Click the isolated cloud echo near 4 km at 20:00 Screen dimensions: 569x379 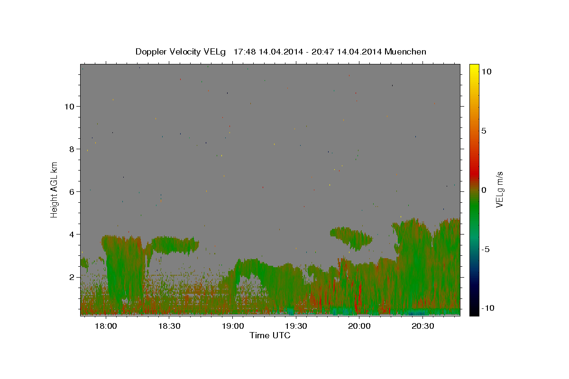tap(352, 237)
